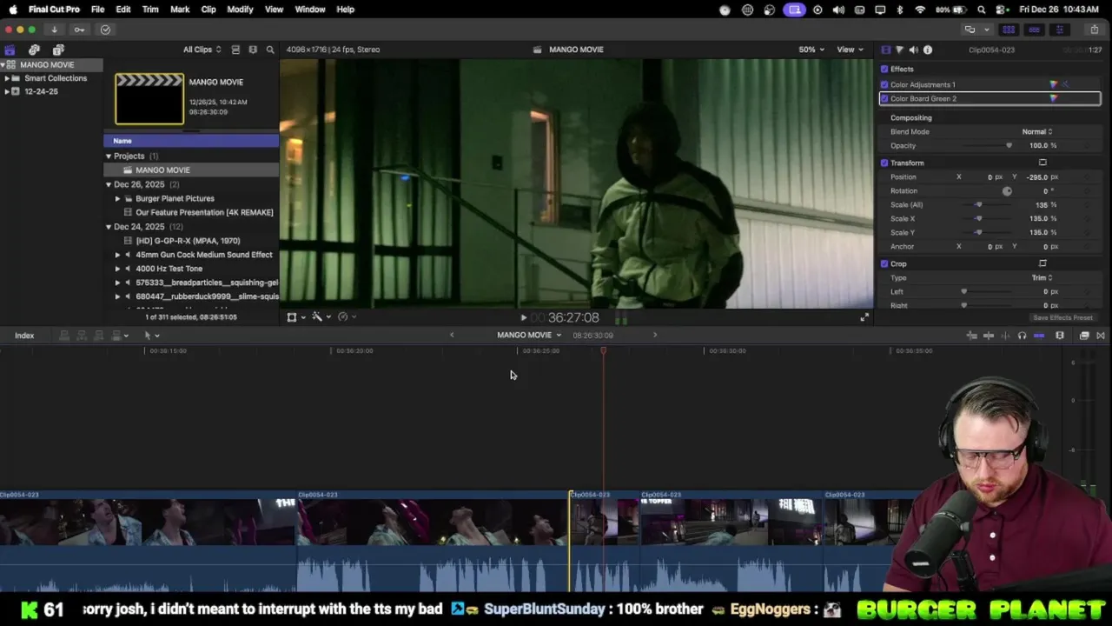This screenshot has height=626, width=1112.
Task: Open the Audio inspector speaker tab
Action: [913, 50]
